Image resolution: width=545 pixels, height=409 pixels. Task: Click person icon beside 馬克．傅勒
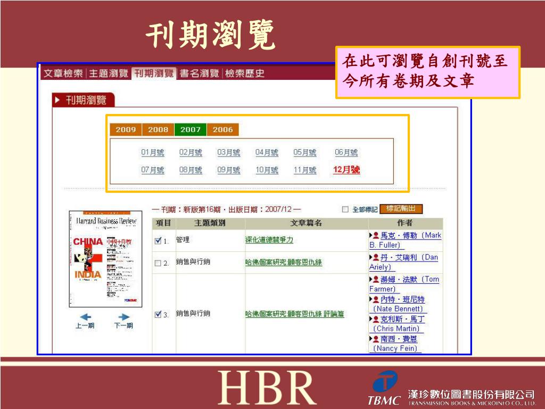(376, 235)
